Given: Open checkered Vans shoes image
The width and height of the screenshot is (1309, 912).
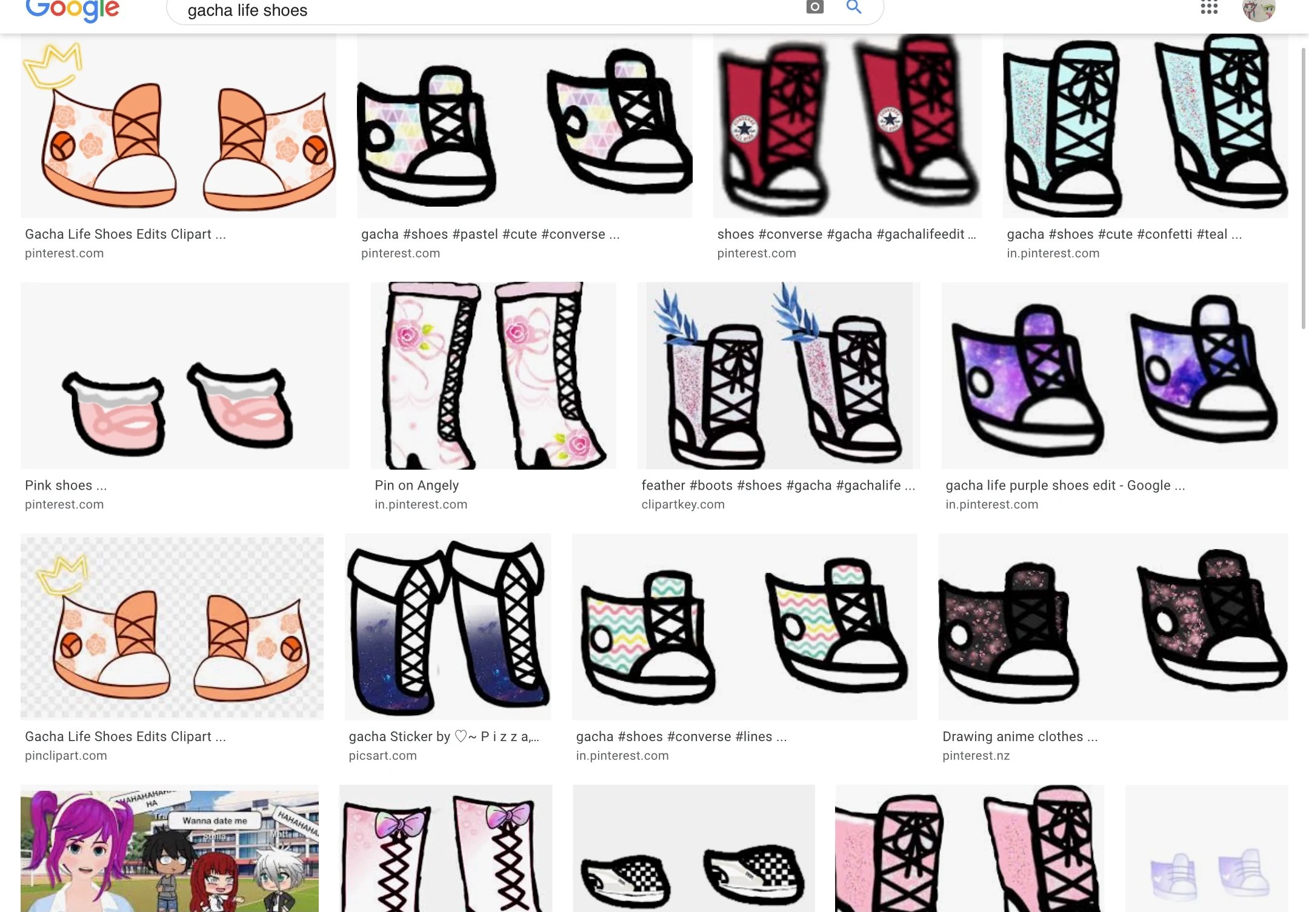Looking at the screenshot, I should [x=693, y=848].
